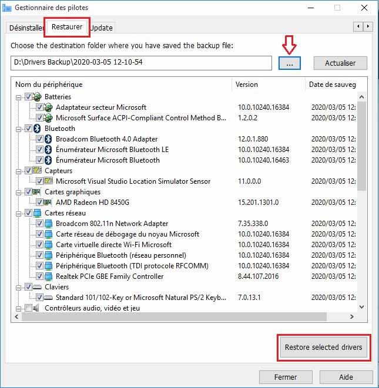Collapse the Bluetooth tree node
379x388 pixels.
18,129
